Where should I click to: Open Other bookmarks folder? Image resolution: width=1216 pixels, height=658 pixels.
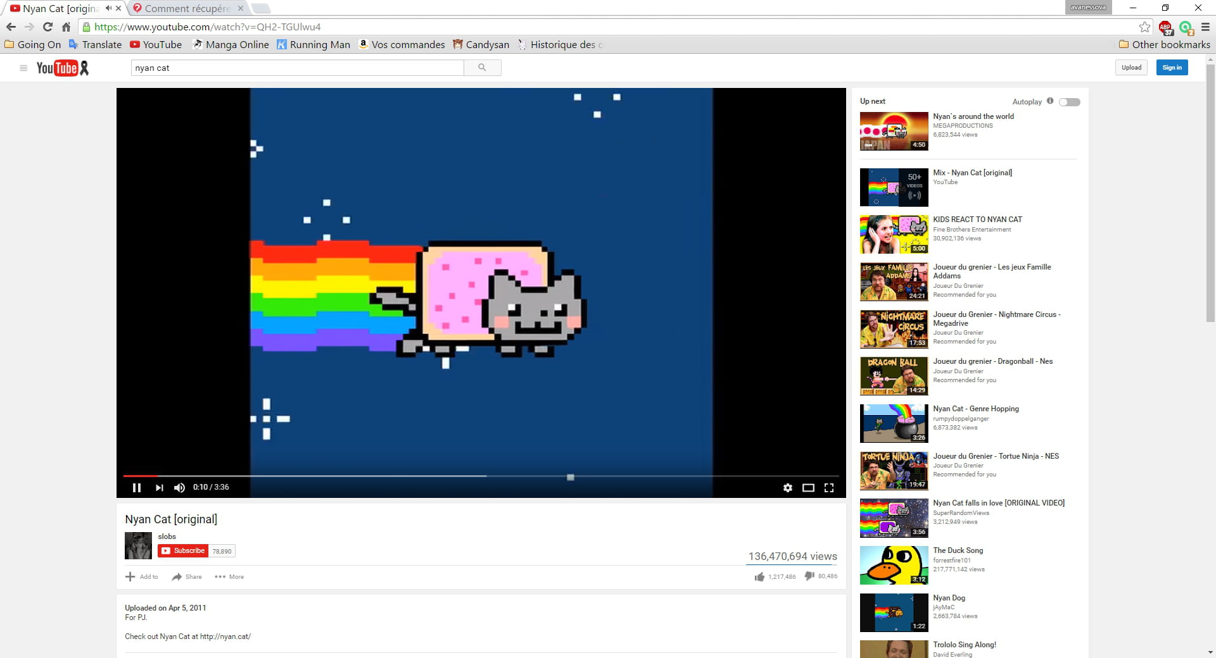1164,44
